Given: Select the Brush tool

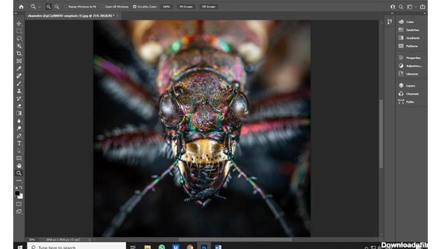Looking at the screenshot, I should click(19, 83).
